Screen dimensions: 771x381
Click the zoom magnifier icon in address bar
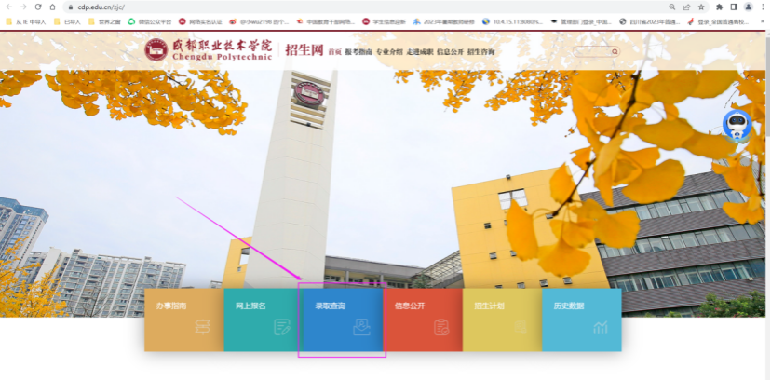pos(672,7)
